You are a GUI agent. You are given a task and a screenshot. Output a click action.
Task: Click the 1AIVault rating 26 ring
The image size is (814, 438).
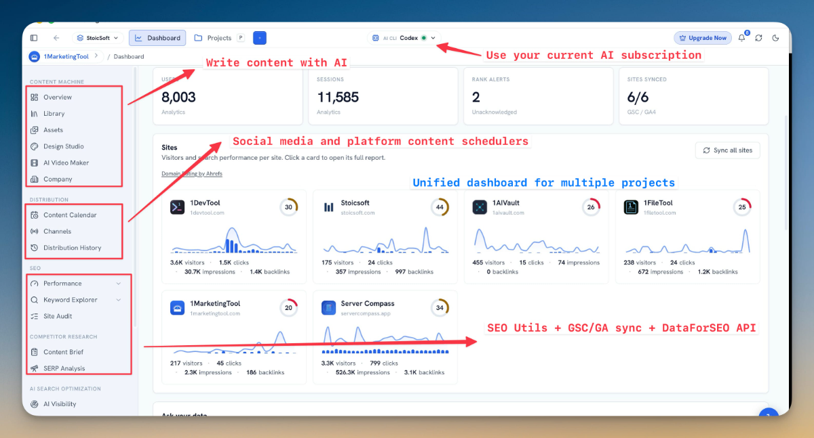pos(591,207)
